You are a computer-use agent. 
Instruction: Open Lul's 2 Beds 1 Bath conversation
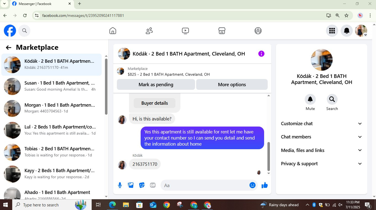(x=52, y=130)
